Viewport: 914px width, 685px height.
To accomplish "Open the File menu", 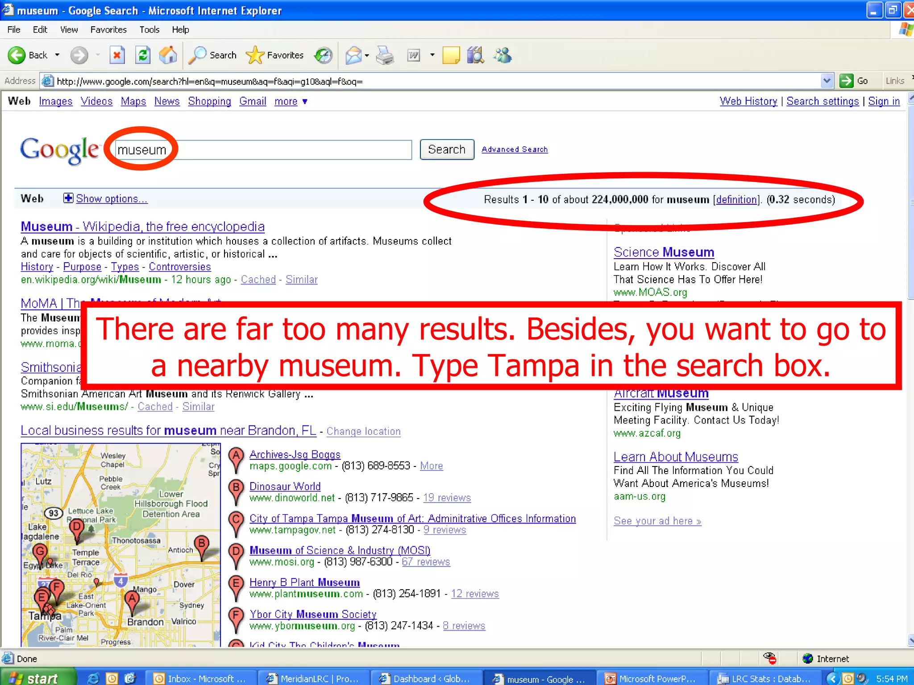I will (x=14, y=29).
